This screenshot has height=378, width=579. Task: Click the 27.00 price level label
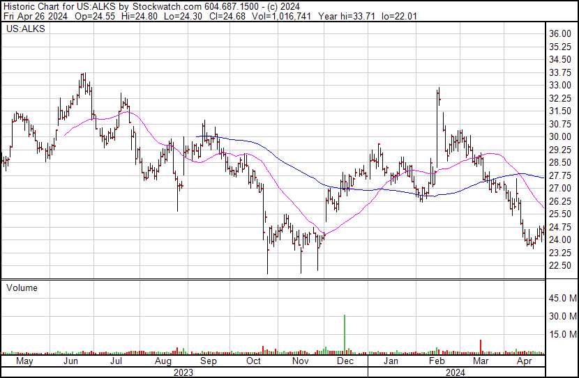tap(560, 188)
